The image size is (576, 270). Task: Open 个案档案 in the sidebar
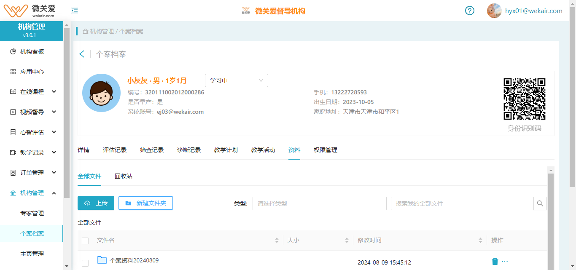coord(32,233)
